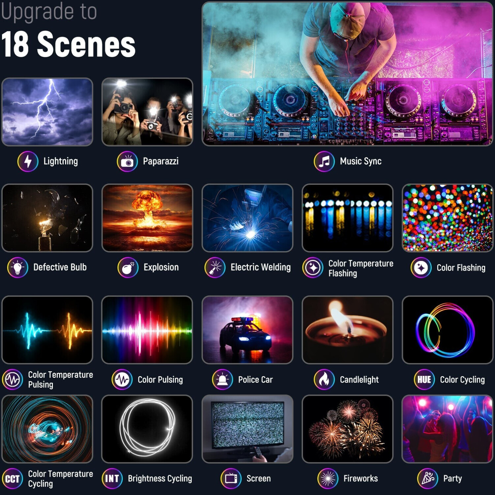The image size is (495, 495).
Task: Click the HUE Color Cycling icon
Action: click(x=424, y=379)
